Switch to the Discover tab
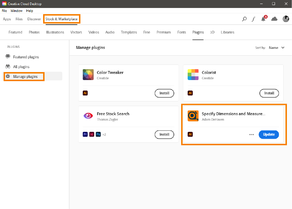This screenshot has width=292, height=209. [34, 19]
